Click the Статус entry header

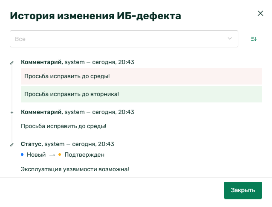[67, 144]
